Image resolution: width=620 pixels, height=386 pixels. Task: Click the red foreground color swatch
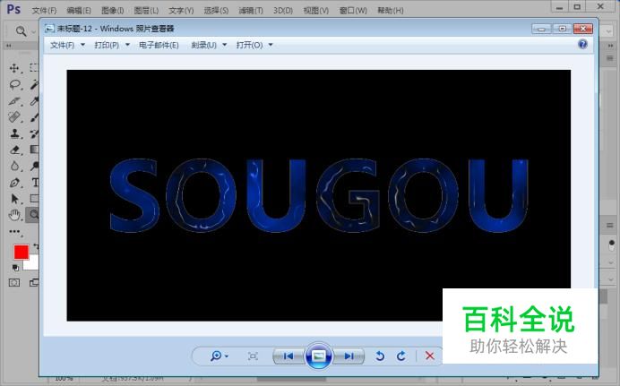(x=22, y=252)
